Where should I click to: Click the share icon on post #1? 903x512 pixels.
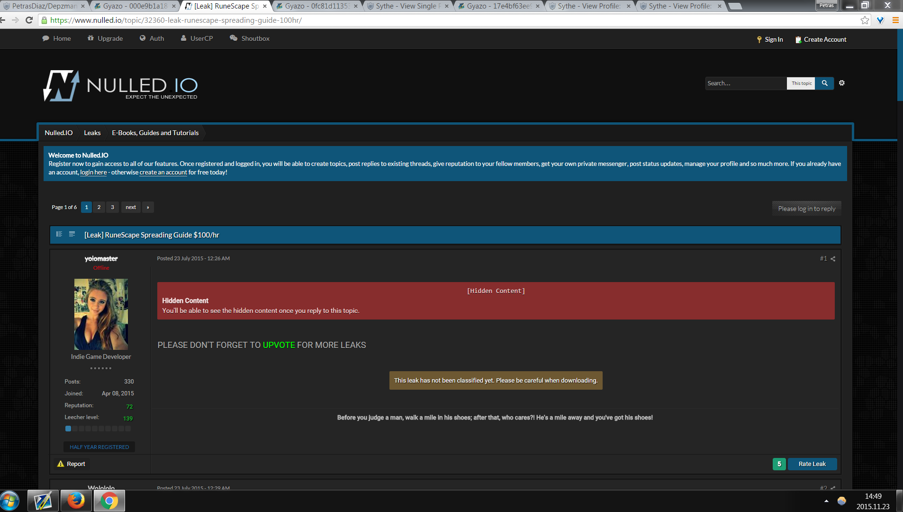833,259
